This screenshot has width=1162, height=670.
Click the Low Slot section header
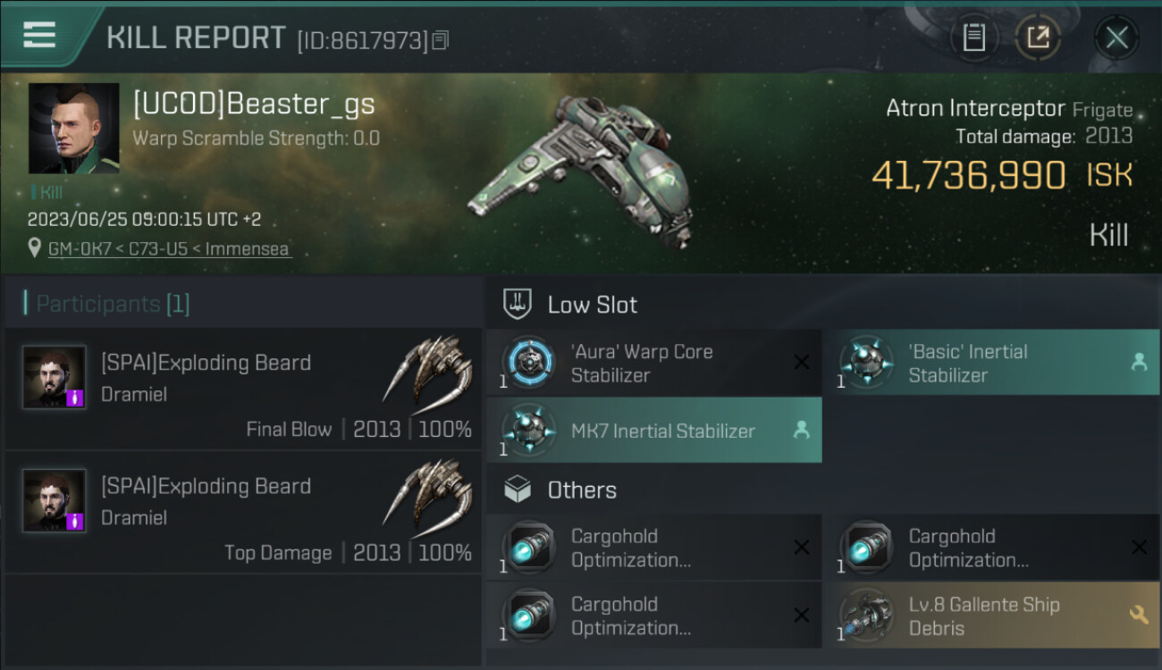point(591,305)
